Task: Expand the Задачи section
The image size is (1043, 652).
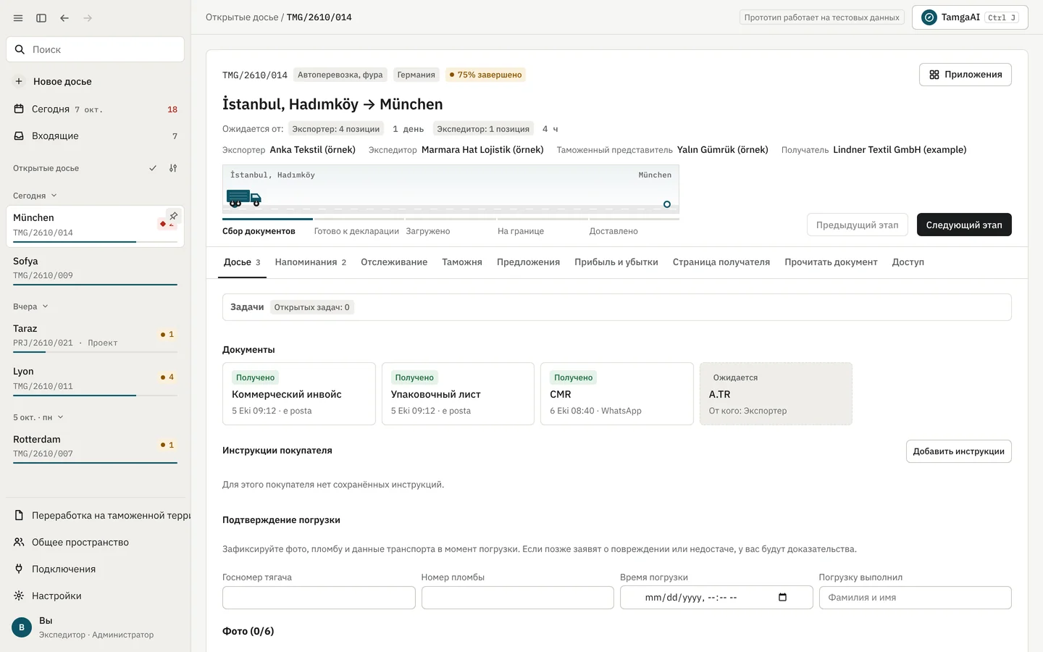Action: [x=616, y=307]
